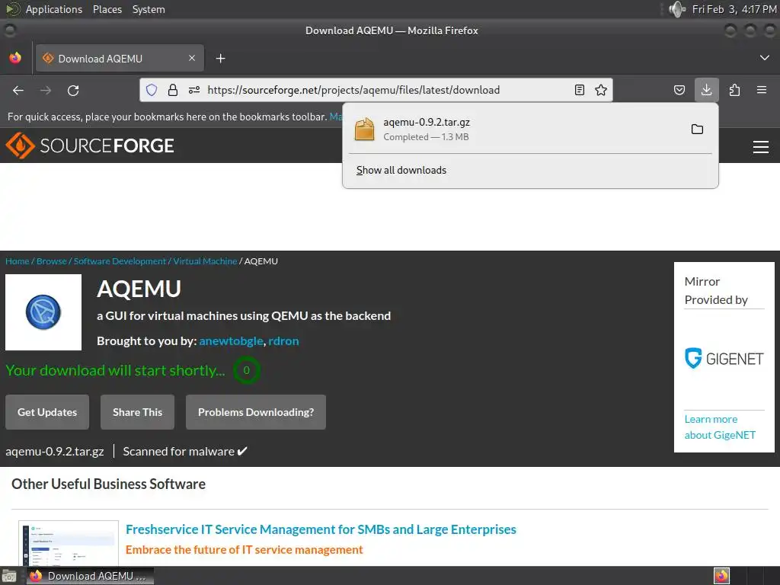Click the AQEMU project logo thumbnail
This screenshot has height=585, width=780.
point(43,312)
